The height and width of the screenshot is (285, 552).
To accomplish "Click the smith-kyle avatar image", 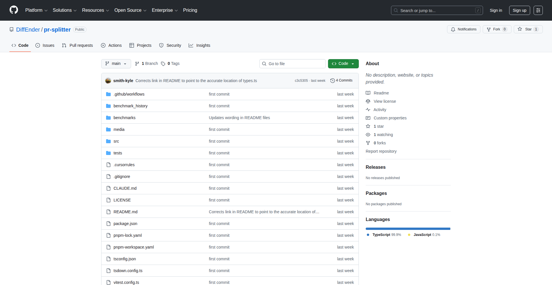I will point(108,81).
